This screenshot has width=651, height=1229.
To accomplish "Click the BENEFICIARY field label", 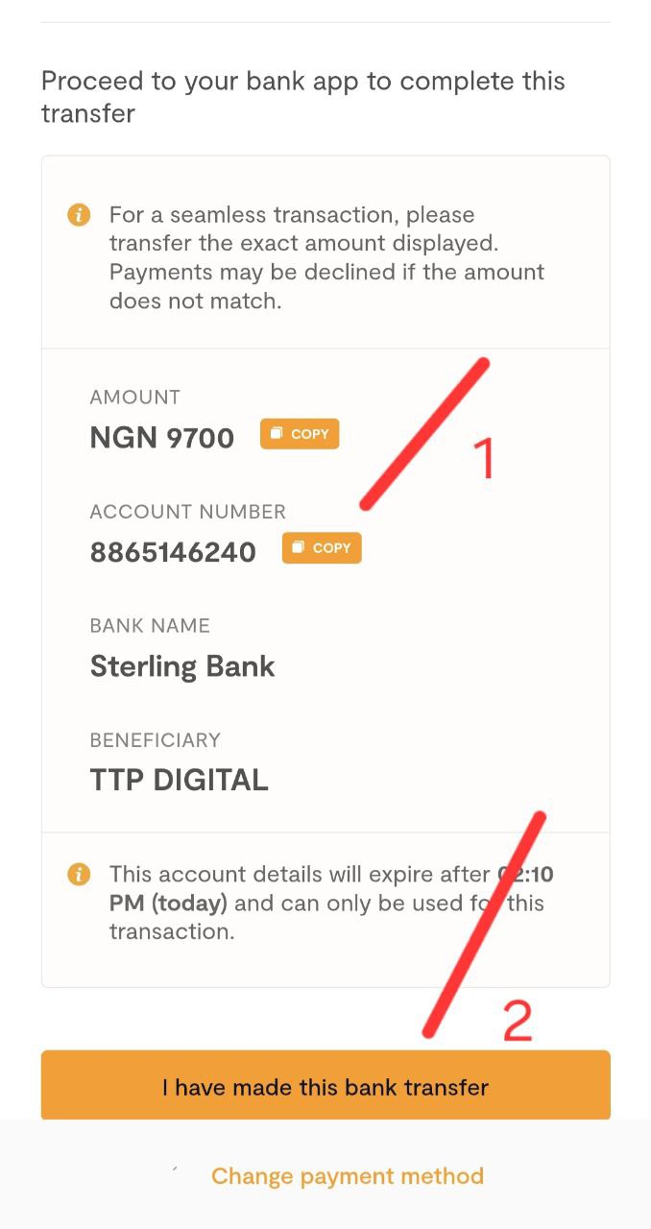I will 155,740.
